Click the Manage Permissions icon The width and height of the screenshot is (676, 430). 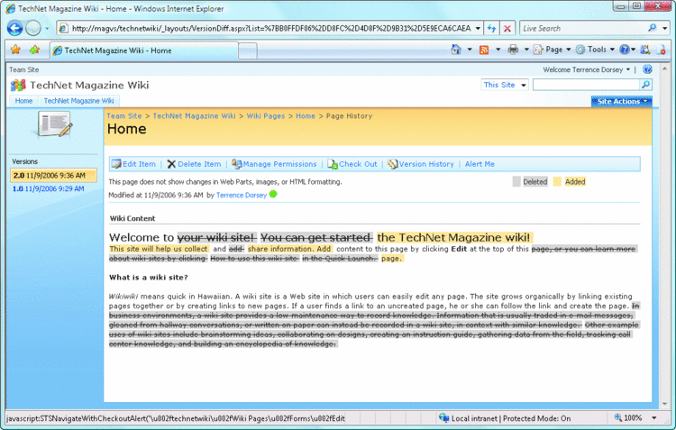coord(236,164)
